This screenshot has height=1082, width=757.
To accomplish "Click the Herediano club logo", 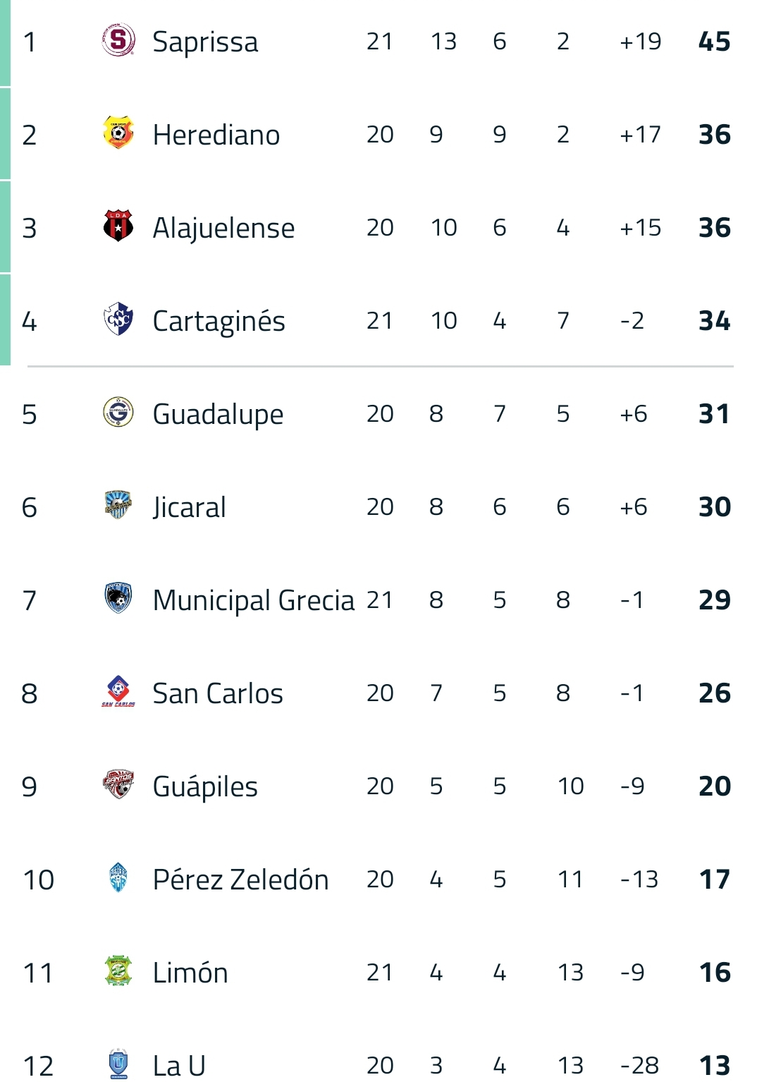I will [x=118, y=133].
